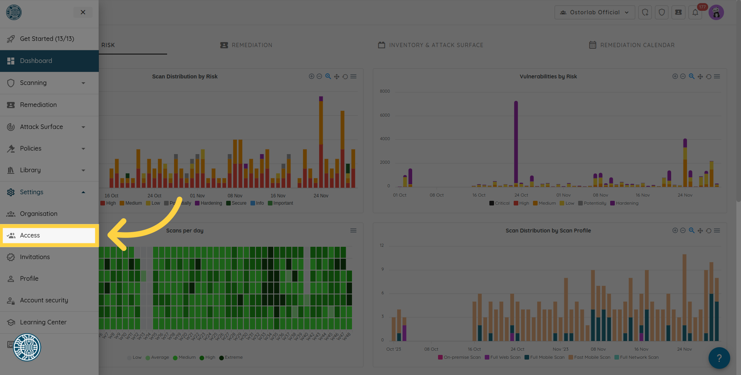Viewport: 741px width, 375px height.
Task: Open the help question mark button
Action: 719,358
